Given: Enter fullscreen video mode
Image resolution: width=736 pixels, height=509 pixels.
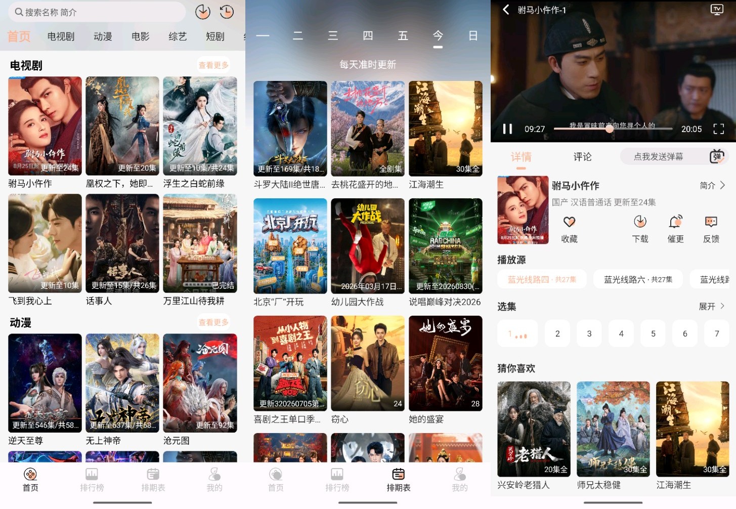Looking at the screenshot, I should click(x=718, y=129).
